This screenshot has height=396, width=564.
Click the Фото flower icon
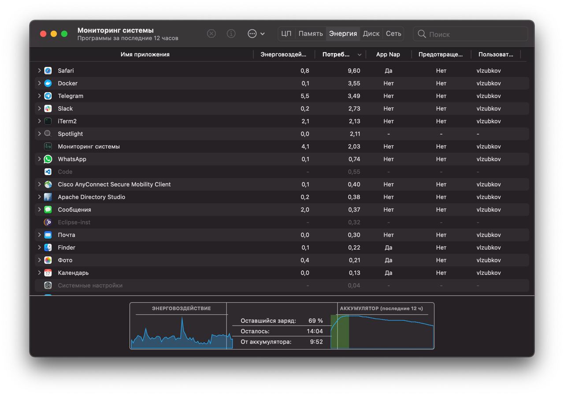[48, 260]
